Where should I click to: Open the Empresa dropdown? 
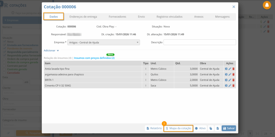coord(104,42)
